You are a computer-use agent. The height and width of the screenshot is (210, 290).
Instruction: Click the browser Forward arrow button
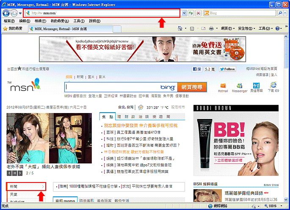point(14,13)
